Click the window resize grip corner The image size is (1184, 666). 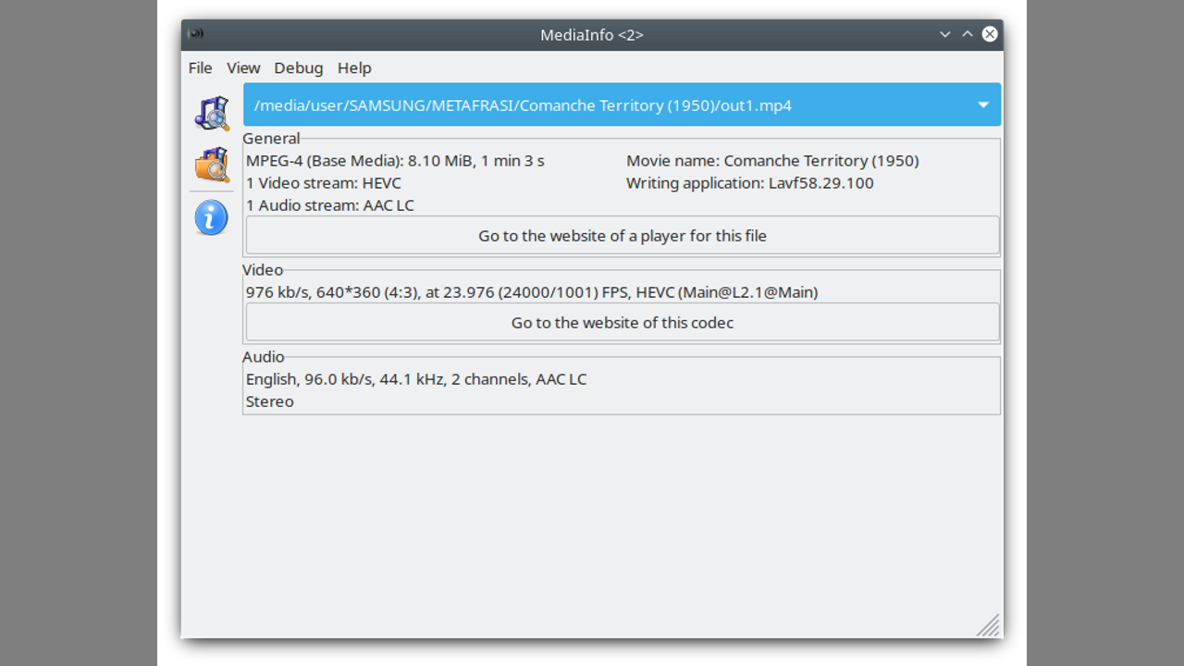click(x=989, y=626)
